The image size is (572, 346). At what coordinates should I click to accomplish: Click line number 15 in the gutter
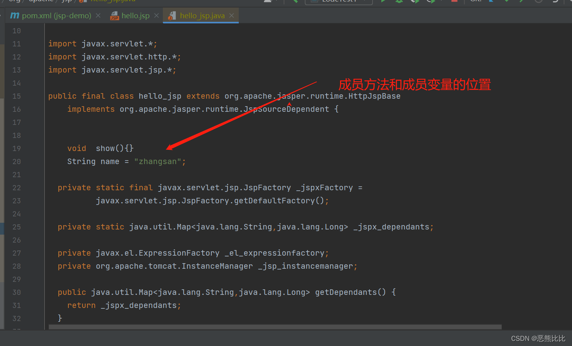(x=16, y=96)
